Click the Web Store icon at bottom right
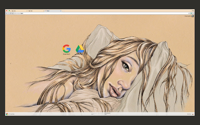This screenshot has height=125, width=200. coord(193,114)
